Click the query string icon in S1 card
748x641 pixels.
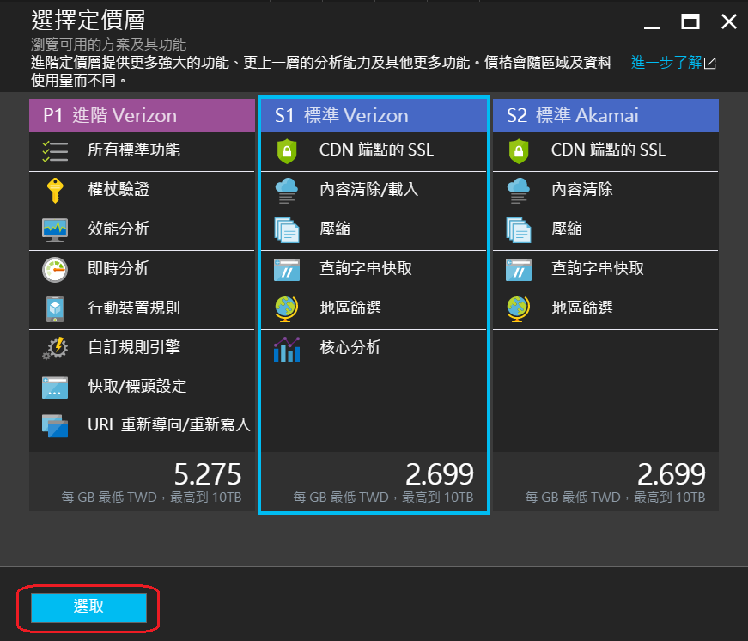pyautogui.click(x=287, y=270)
